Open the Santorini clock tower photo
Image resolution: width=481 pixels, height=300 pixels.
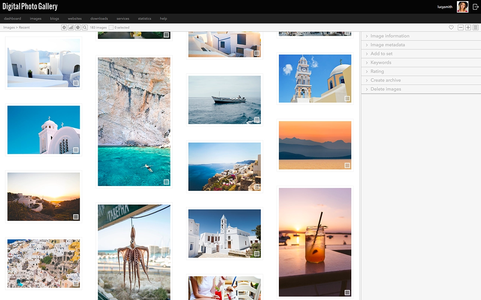(x=315, y=78)
